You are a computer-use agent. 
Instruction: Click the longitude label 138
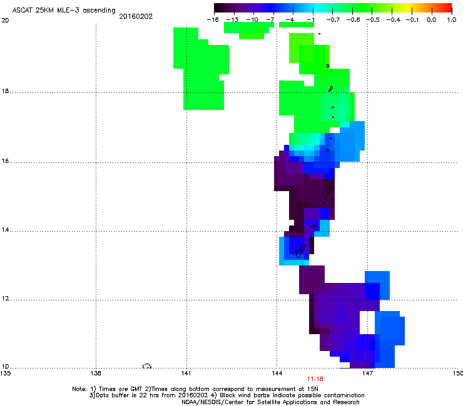96,374
